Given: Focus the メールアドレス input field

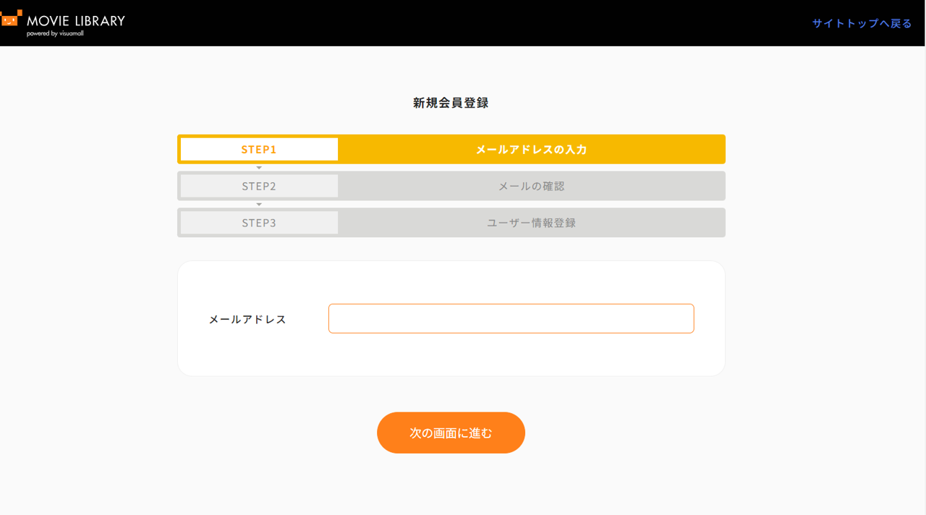Looking at the screenshot, I should pos(511,318).
